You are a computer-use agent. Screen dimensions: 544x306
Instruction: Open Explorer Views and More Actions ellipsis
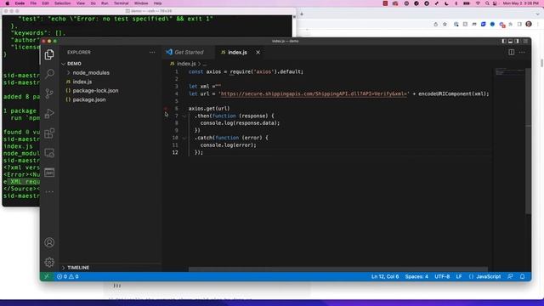152,52
